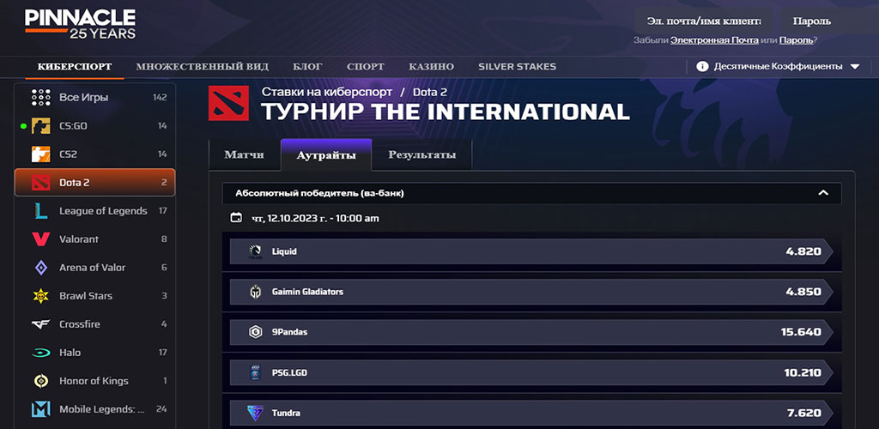Bet on Gaimin Gladiators at 4.850
Image resolution: width=879 pixels, height=429 pixels.
[531, 292]
